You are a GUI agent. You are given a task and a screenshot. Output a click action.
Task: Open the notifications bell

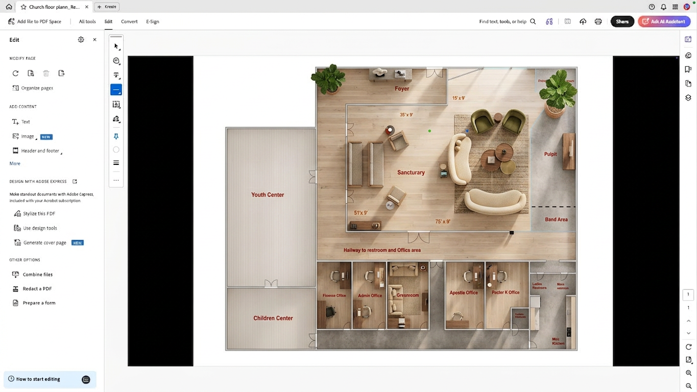point(663,7)
